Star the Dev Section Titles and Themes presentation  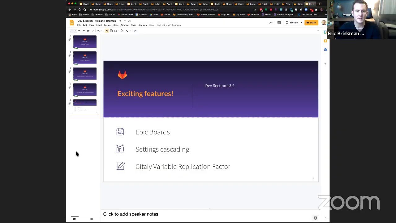pyautogui.click(x=120, y=21)
